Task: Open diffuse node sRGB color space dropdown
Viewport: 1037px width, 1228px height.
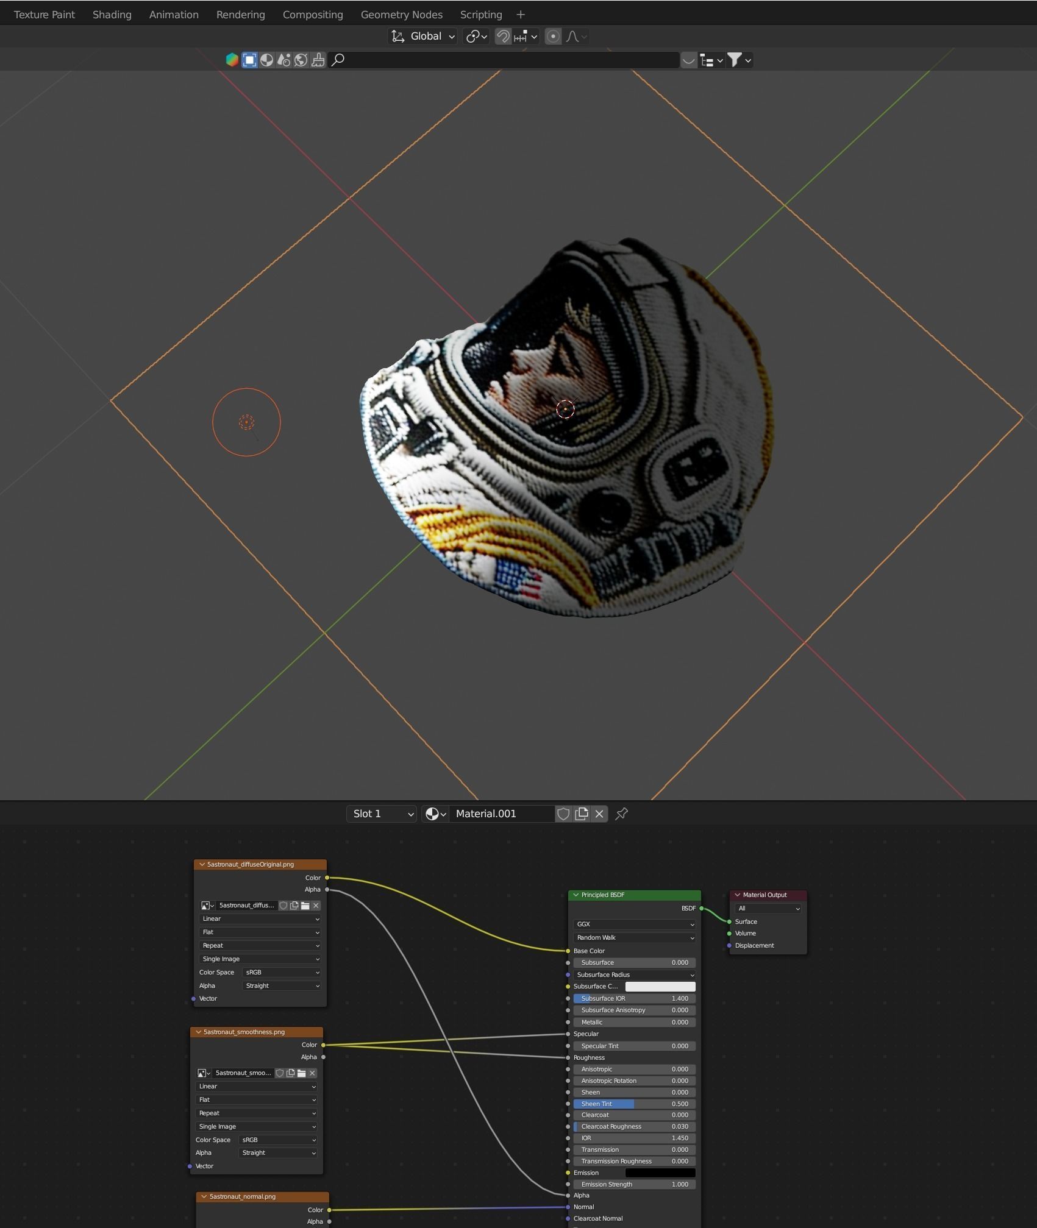Action: 282,973
